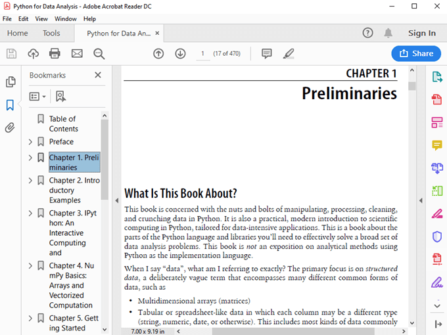Open the Create PDF tool in right pane
This screenshot has width=447, height=335.
437,100
